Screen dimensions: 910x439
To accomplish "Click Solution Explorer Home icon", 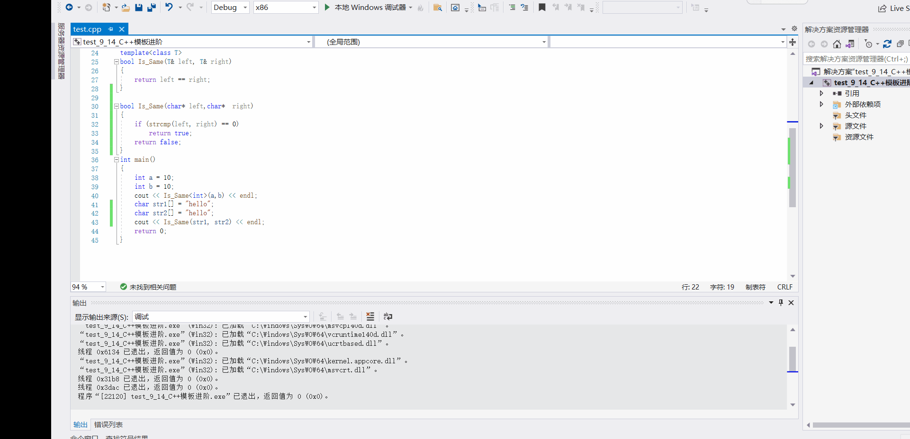I will click(x=837, y=44).
